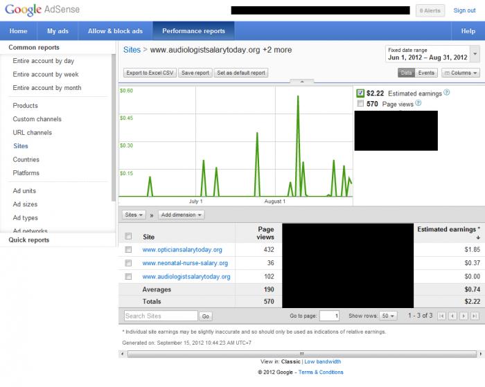
Task: Switch to Allow & block ads tab
Action: click(115, 31)
